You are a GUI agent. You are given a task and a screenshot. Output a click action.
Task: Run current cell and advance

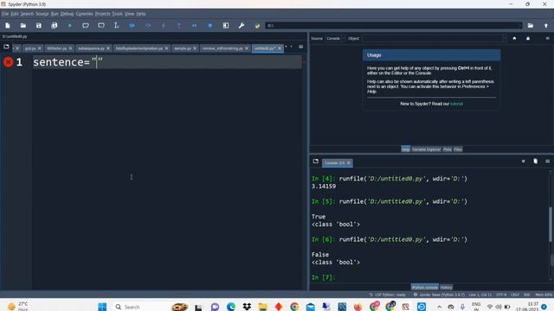(x=101, y=25)
